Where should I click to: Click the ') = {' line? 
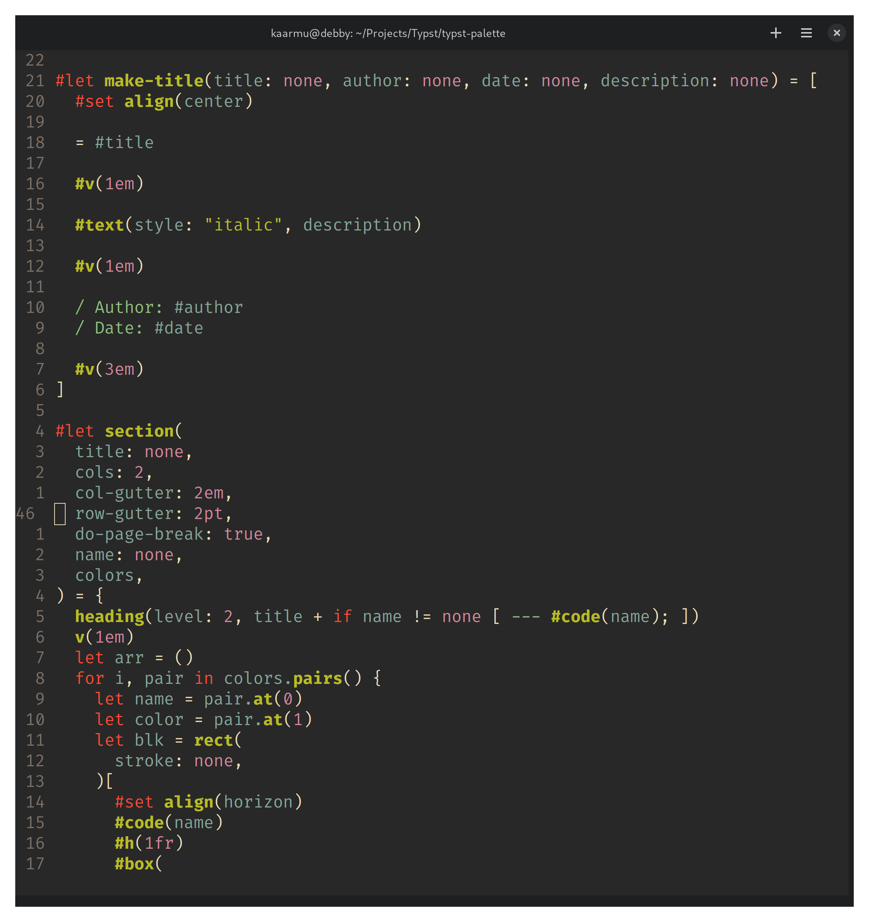pos(80,596)
